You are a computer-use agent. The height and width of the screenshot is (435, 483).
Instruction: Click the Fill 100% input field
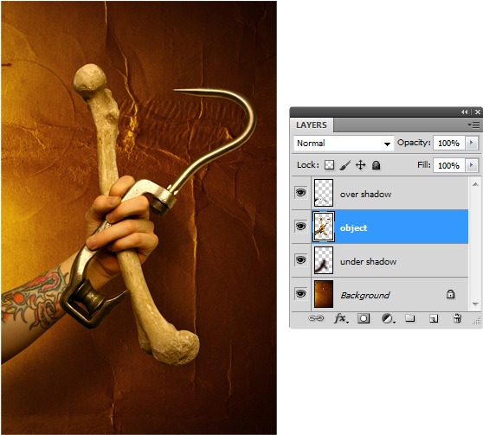[x=448, y=166]
